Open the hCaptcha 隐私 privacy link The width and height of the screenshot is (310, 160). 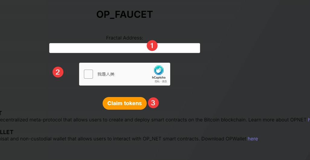point(157,82)
